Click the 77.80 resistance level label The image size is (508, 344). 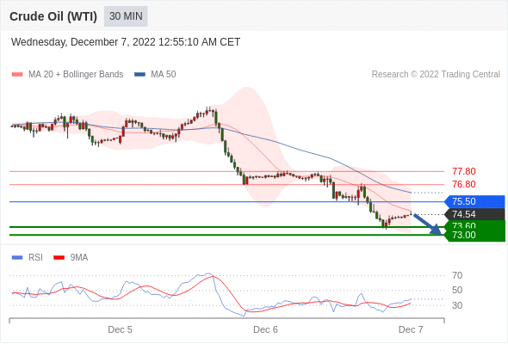point(464,171)
